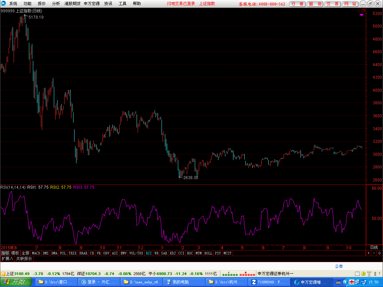Click the 深证 index value 10704.3
Image resolution: width=383 pixels, height=287 pixels.
point(93,274)
